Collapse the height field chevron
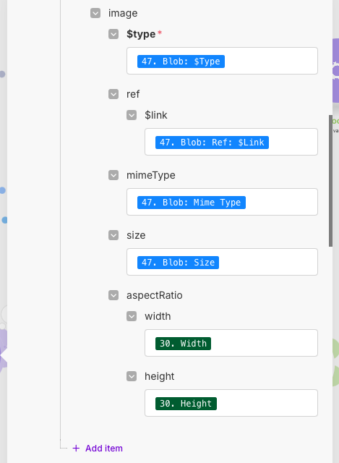This screenshot has height=463, width=339. tap(132, 376)
